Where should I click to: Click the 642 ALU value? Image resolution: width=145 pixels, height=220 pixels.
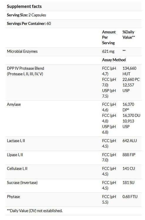129,141
